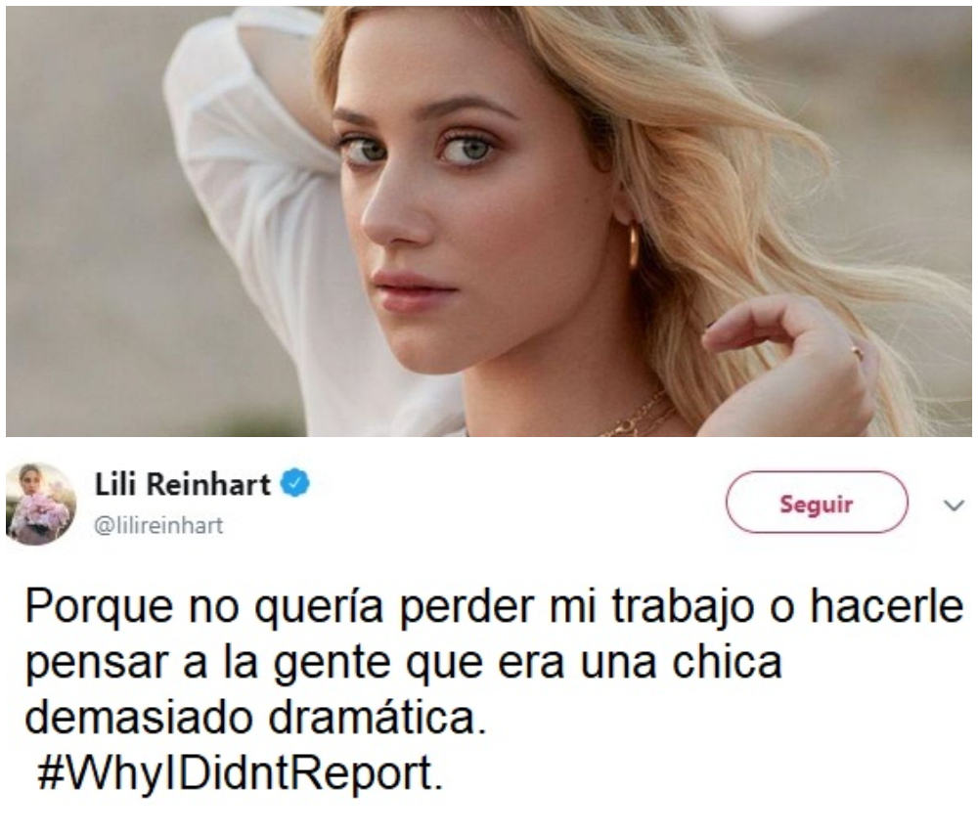Click the Seguir follow button
978x835 pixels.
(x=817, y=503)
